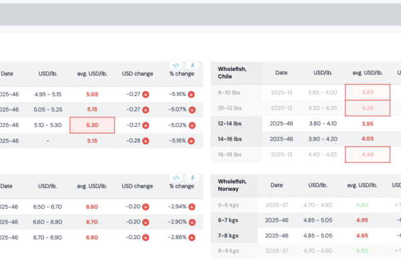This screenshot has width=401, height=267.
Task: Select the faded 16-18 lbs row label
Action: (230, 155)
